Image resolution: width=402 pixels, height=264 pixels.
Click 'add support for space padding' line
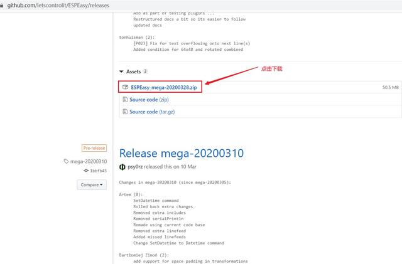(190, 261)
